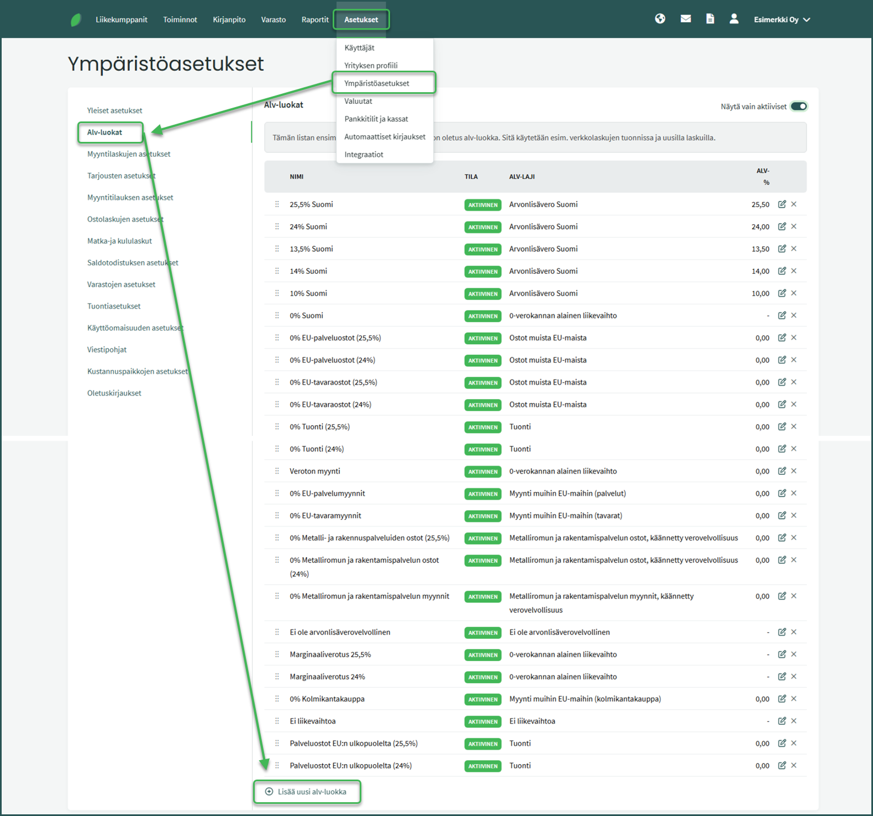This screenshot has width=873, height=816.
Task: Select Valuutat from the dropdown menu
Action: [358, 101]
